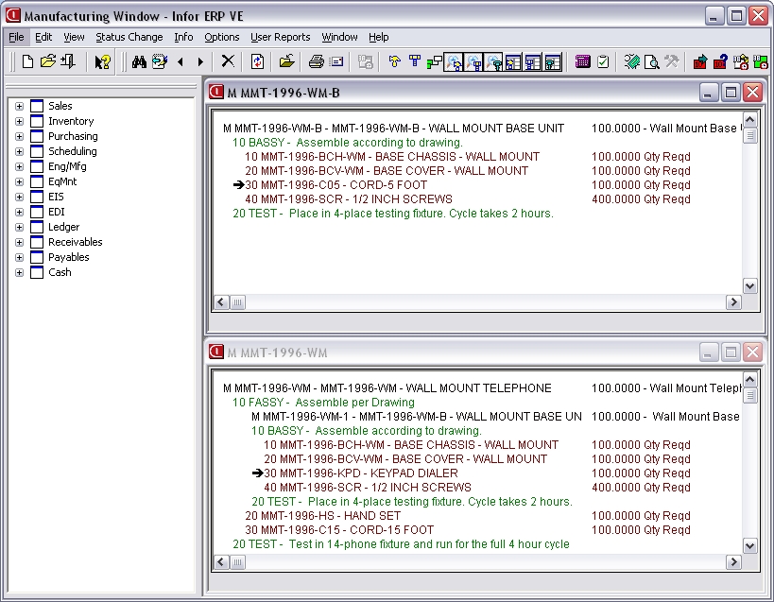Toggle the second zoom view button with blue T
The width and height of the screenshot is (774, 602).
click(473, 62)
